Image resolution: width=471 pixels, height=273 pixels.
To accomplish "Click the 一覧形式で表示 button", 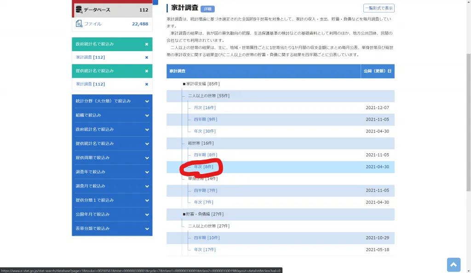I will pos(379,8).
